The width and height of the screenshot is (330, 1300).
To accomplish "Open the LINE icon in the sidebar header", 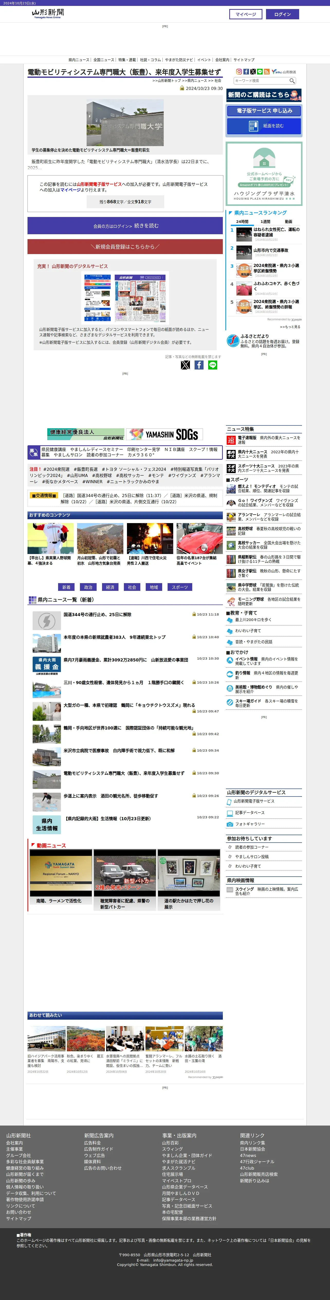I will [260, 72].
